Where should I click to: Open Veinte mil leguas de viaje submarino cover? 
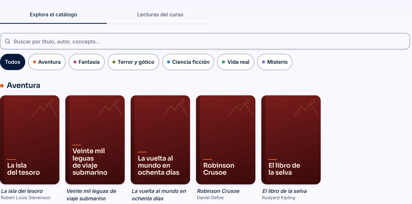(95, 140)
